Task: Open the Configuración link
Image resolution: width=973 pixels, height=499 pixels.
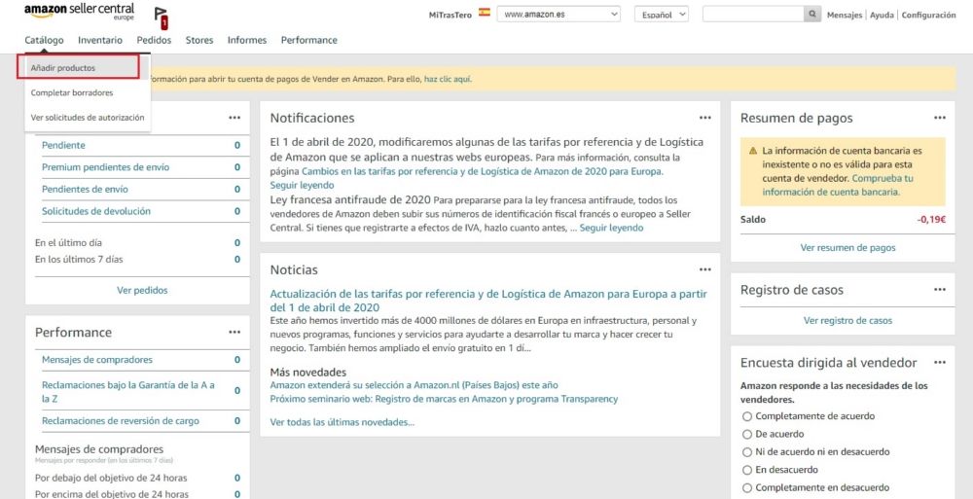Action: pos(928,15)
